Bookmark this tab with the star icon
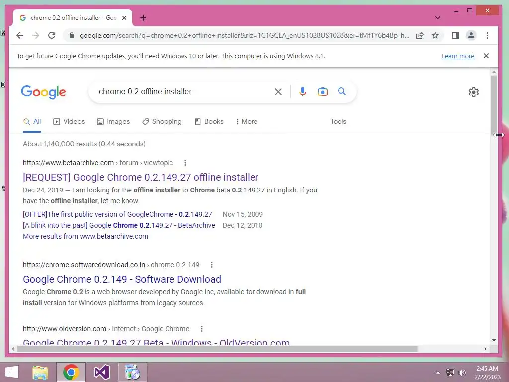 point(435,35)
